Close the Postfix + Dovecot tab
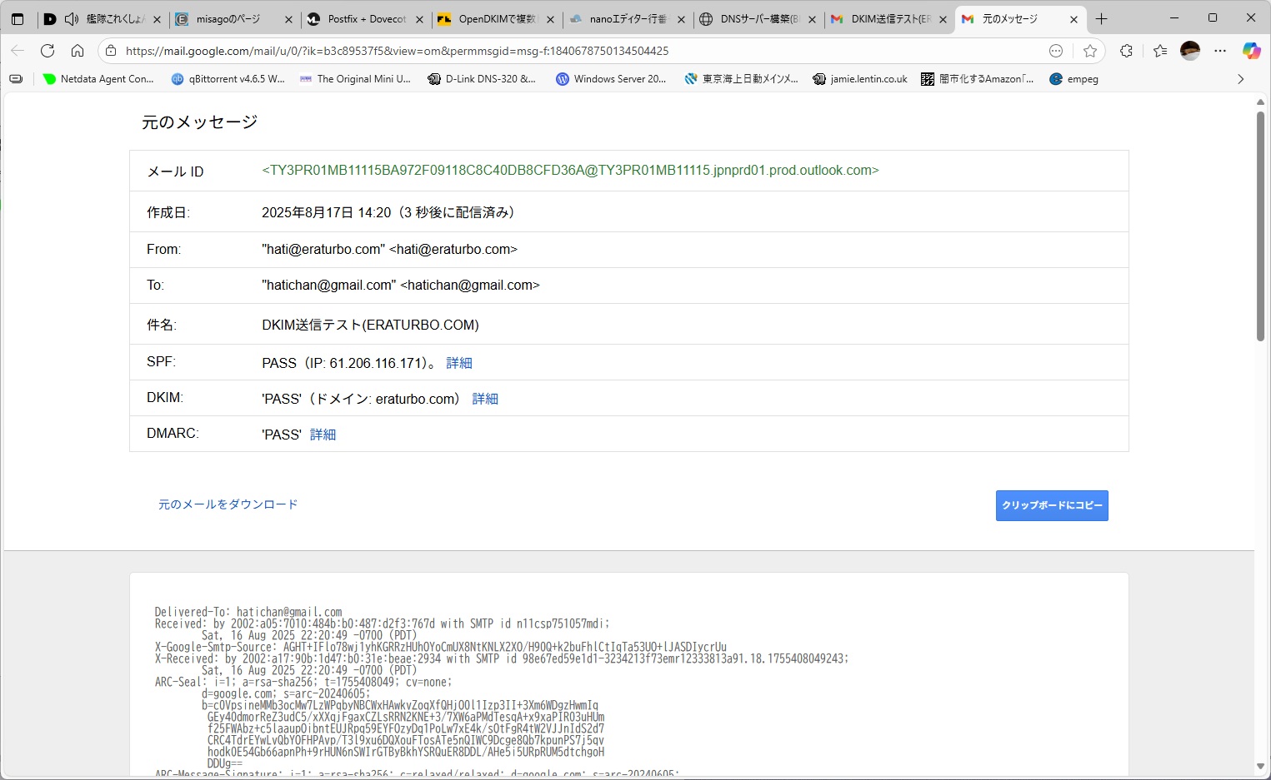This screenshot has width=1271, height=780. point(419,19)
